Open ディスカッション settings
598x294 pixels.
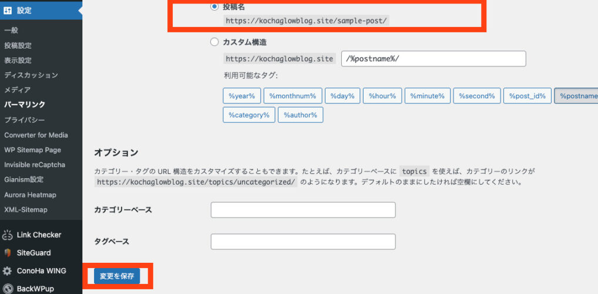31,75
